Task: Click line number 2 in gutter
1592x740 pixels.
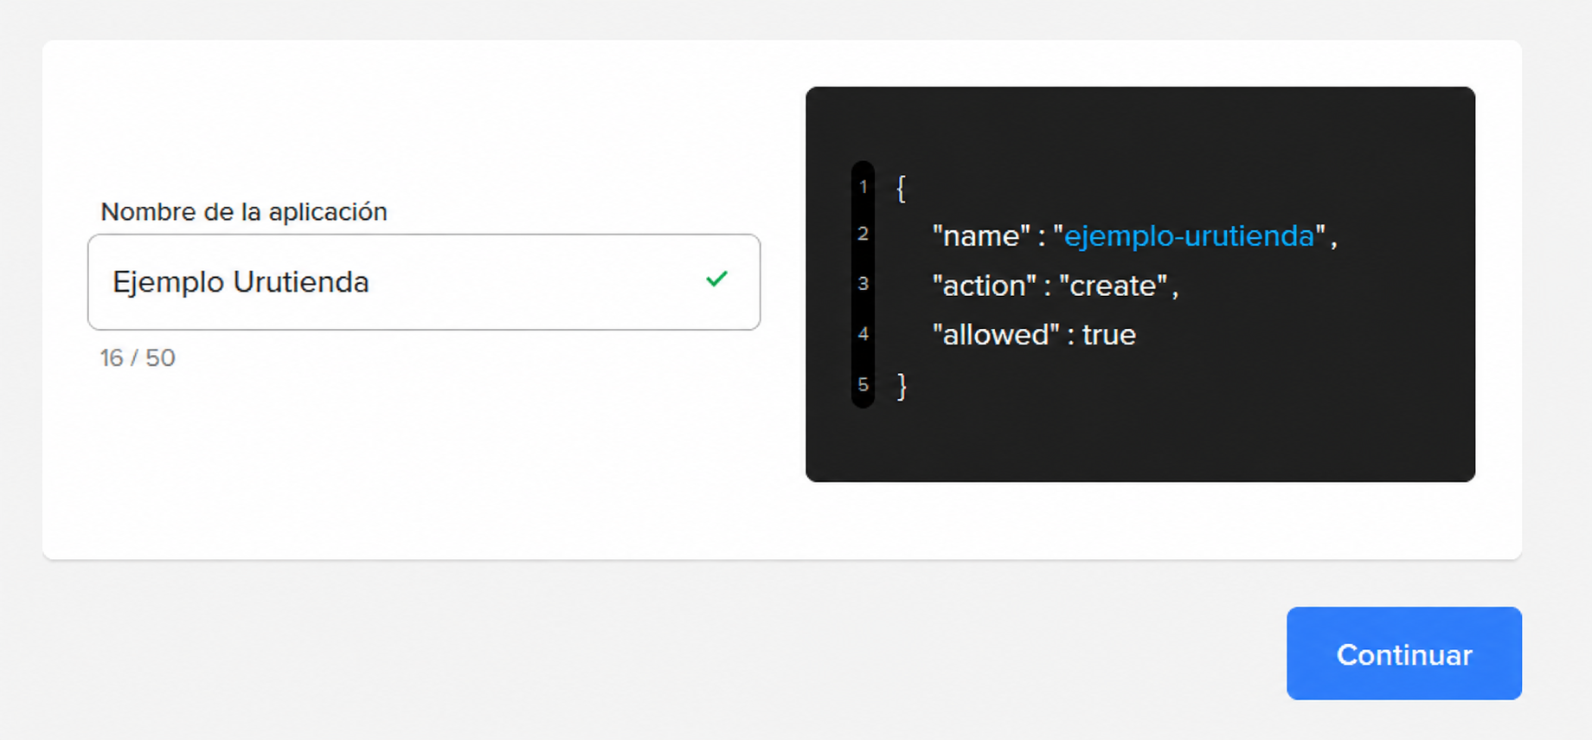Action: (x=863, y=234)
